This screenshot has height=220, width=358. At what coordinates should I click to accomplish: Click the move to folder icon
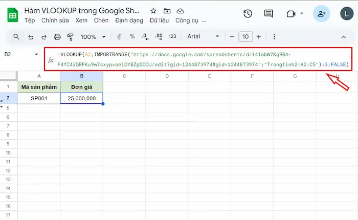click(167, 11)
